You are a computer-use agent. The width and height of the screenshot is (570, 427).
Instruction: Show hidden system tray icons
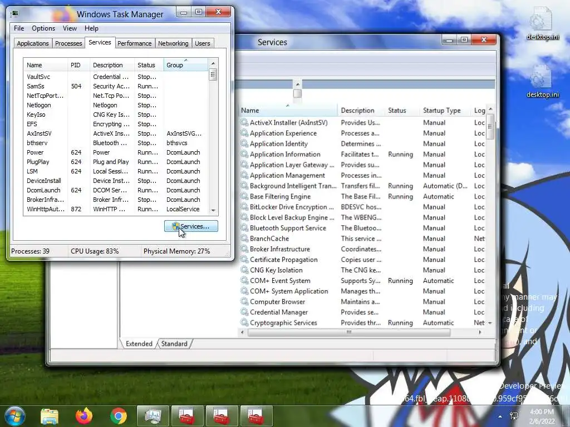tap(500, 416)
